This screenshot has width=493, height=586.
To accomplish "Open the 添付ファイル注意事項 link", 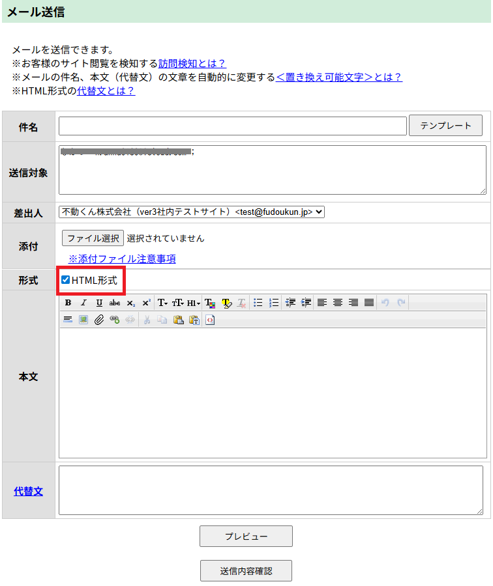I will point(122,259).
